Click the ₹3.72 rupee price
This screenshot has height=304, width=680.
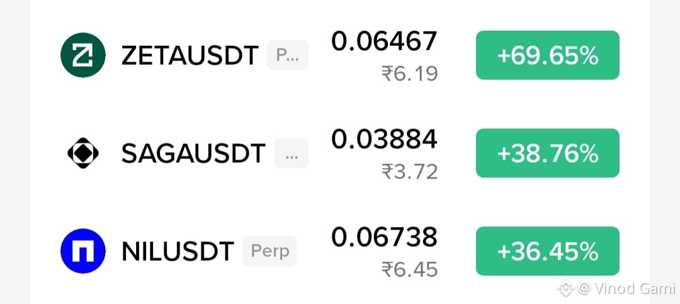pos(410,172)
